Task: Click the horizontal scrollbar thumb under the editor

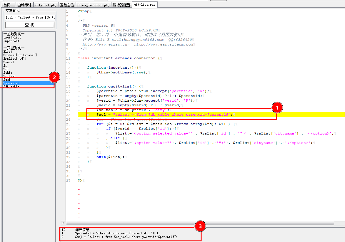Action: [x=200, y=223]
